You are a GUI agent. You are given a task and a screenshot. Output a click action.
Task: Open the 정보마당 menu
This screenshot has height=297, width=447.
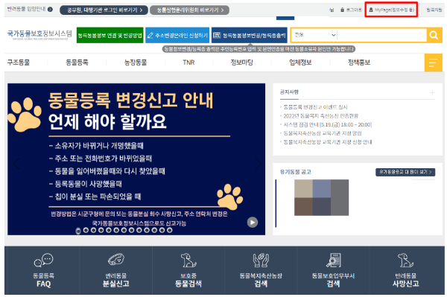[x=241, y=63]
